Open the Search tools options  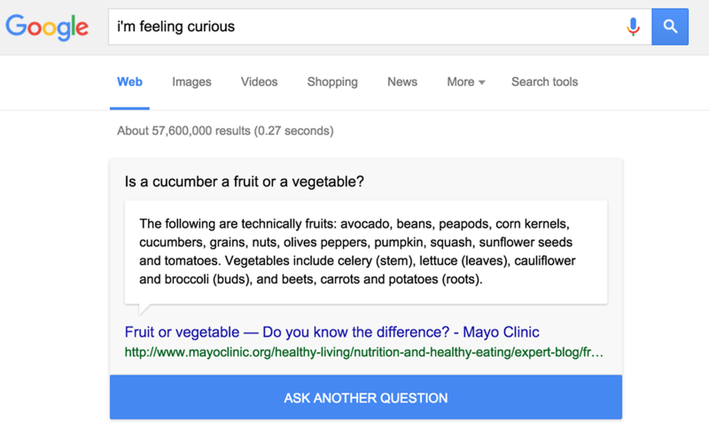[544, 82]
